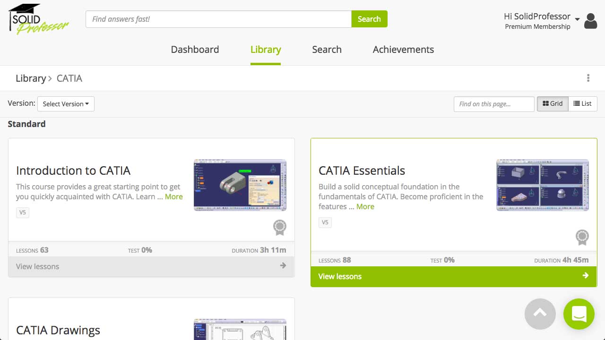Screen dimensions: 605x340
Task: Open the chat support bubble
Action: [579, 314]
